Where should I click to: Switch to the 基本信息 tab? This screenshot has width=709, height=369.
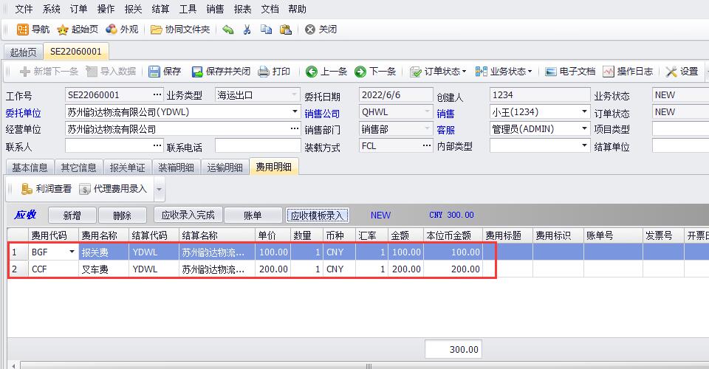point(30,168)
